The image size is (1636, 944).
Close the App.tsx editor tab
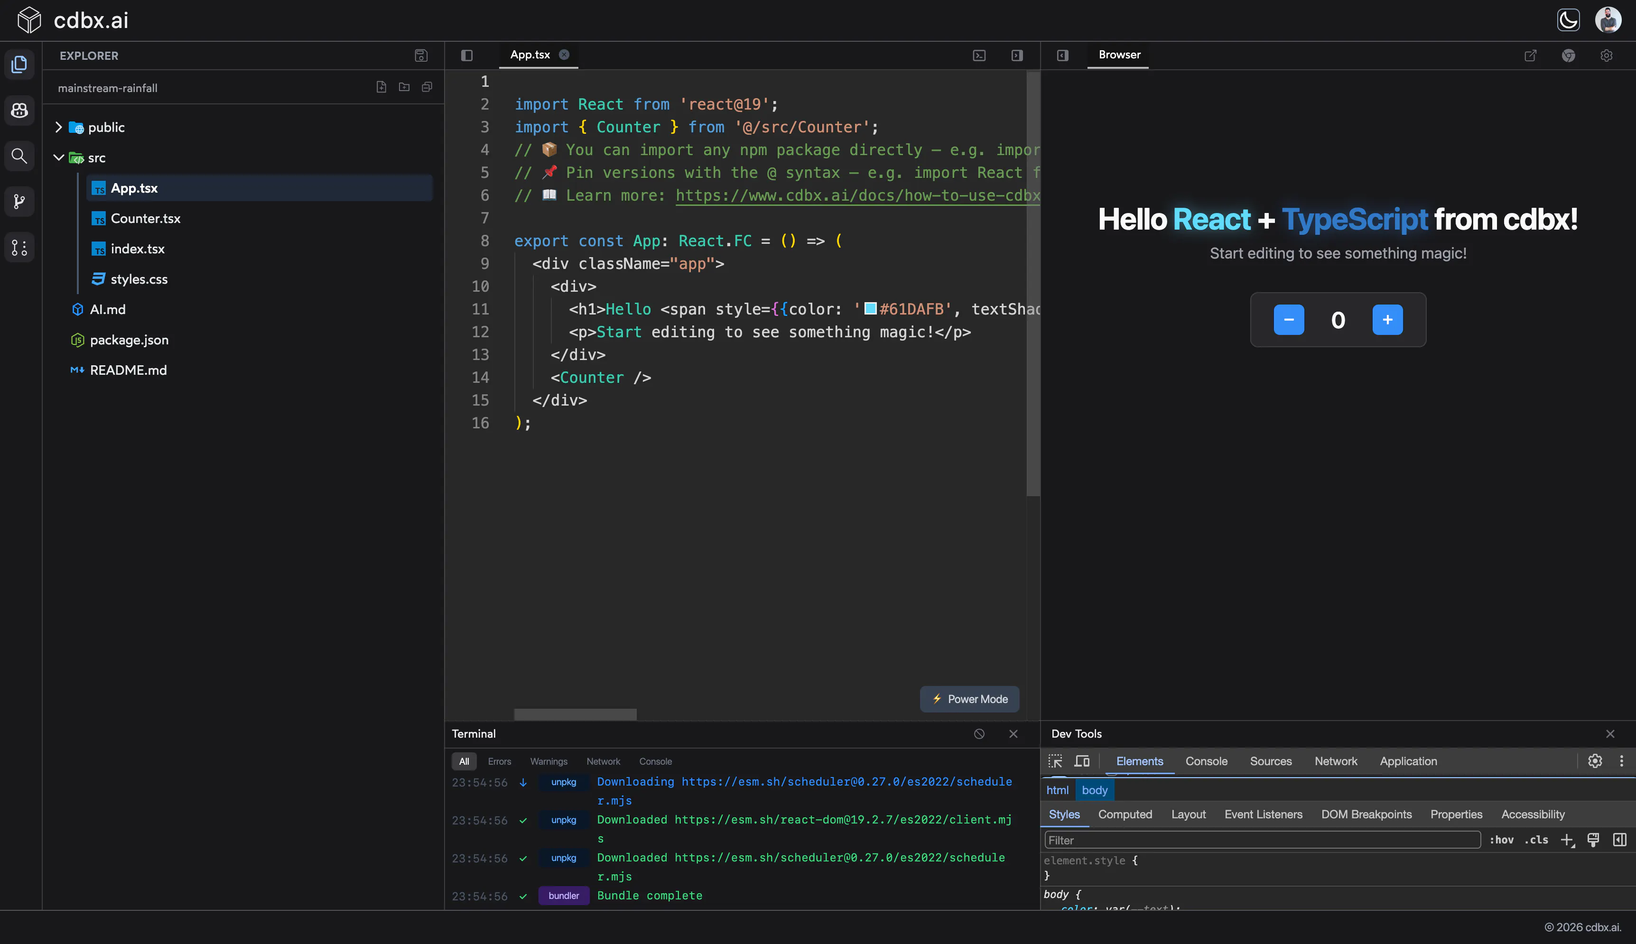[564, 55]
